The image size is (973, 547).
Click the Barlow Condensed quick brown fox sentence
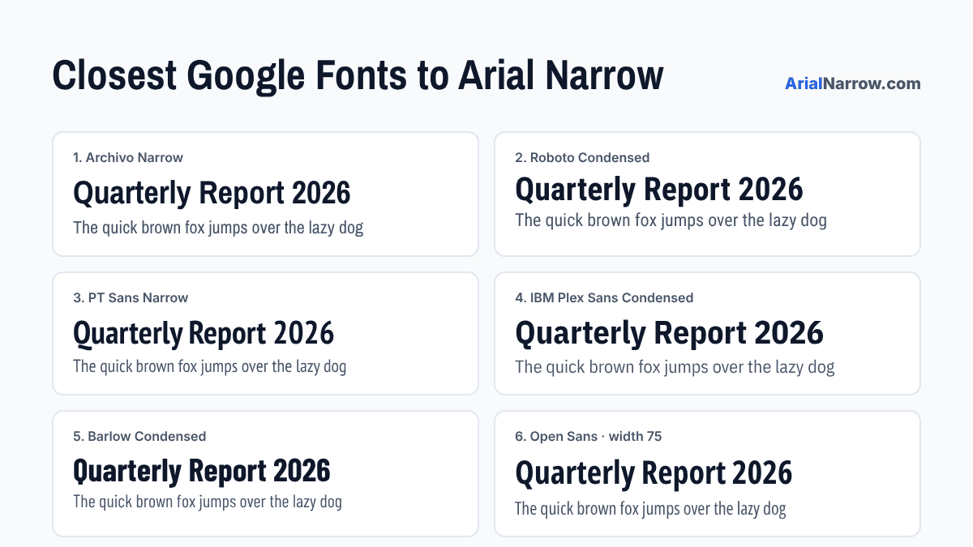coord(208,502)
